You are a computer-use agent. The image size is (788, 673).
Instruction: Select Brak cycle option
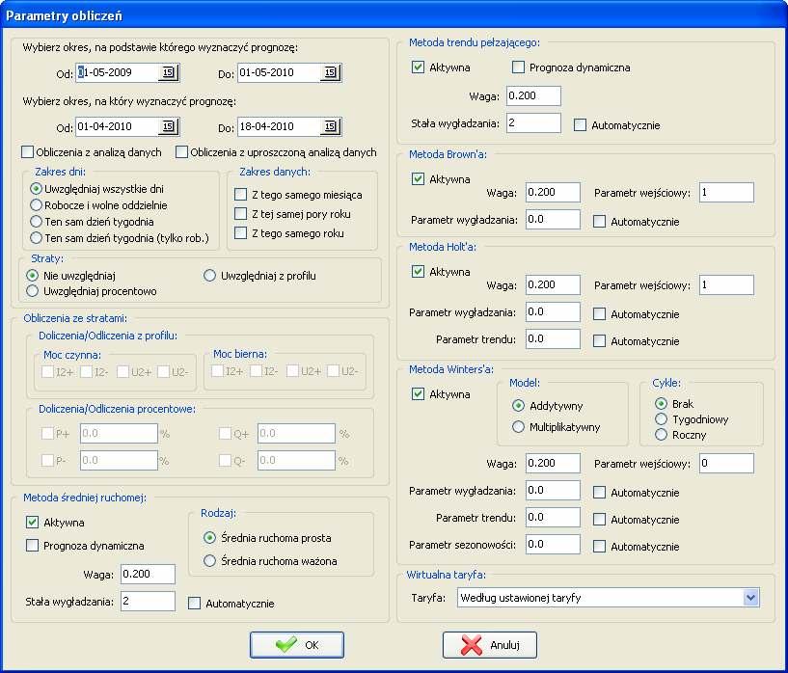click(661, 403)
